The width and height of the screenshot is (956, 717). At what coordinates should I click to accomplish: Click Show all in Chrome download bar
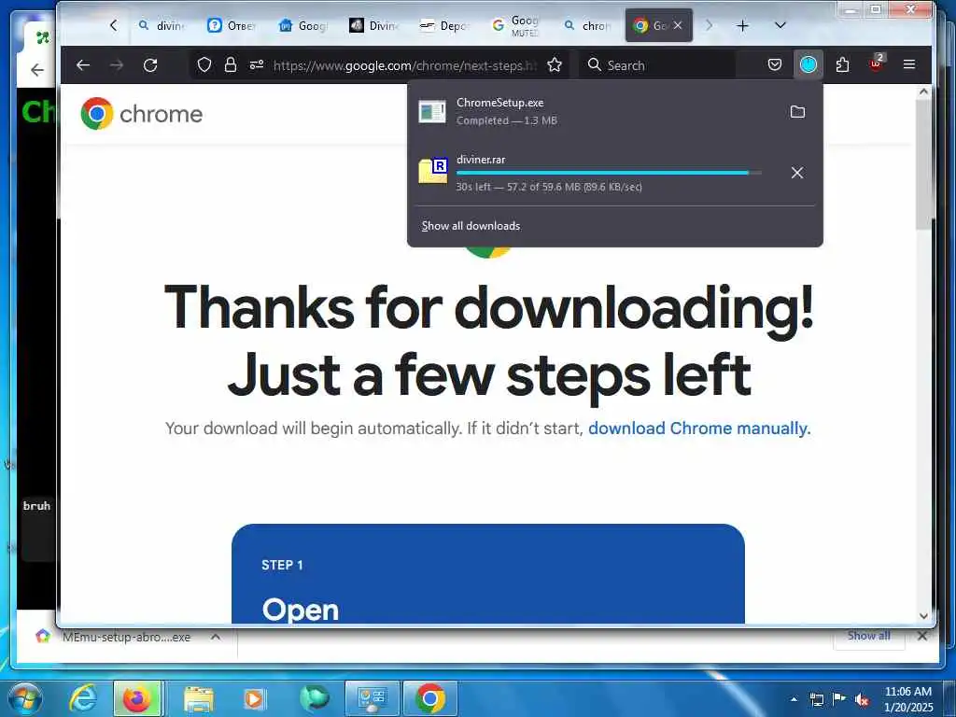(869, 636)
